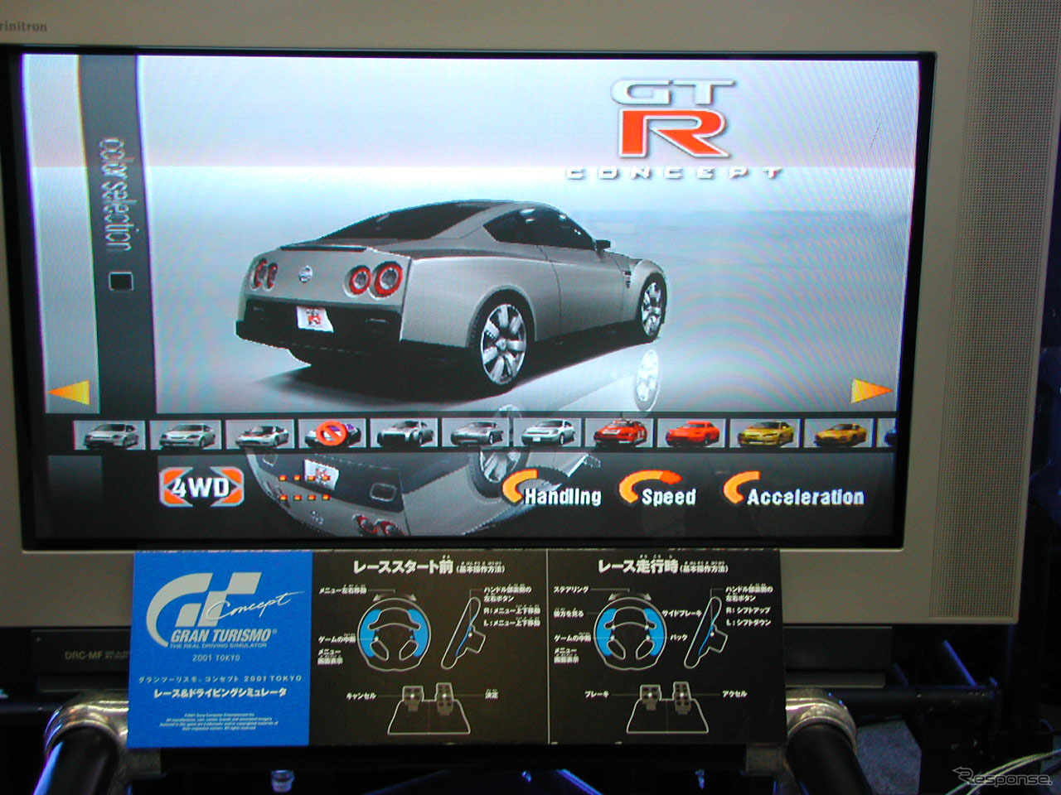This screenshot has height=795, width=1061.
Task: Click the Speed gauge
Action: [x=658, y=489]
